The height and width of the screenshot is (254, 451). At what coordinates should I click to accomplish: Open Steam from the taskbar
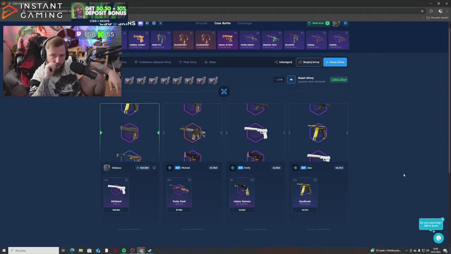[150, 250]
